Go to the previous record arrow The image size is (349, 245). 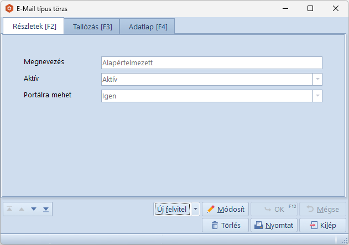coord(22,209)
